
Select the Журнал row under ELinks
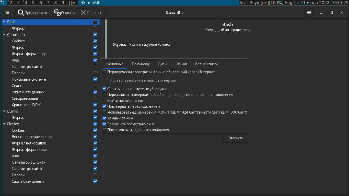pyautogui.click(x=51, y=118)
